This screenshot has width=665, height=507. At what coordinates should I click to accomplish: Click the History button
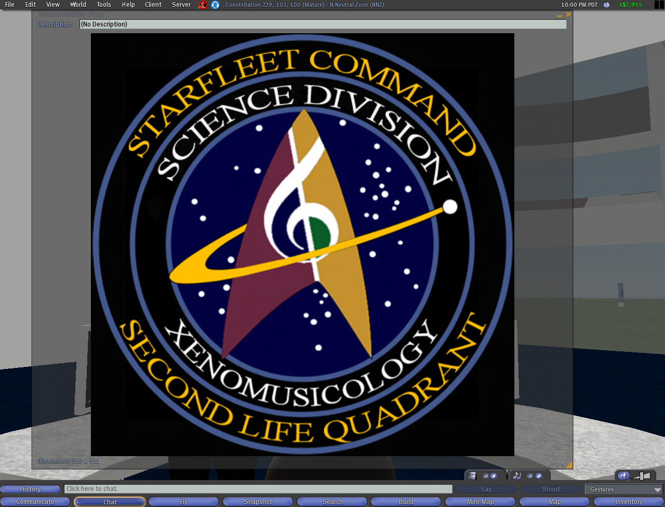click(x=30, y=489)
